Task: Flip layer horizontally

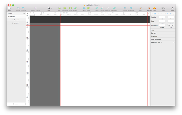Action: point(169,25)
